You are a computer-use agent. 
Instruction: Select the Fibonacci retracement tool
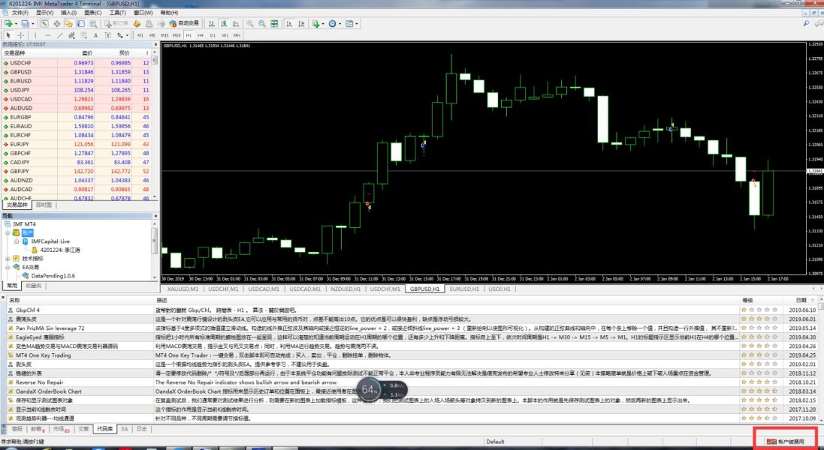(83, 35)
